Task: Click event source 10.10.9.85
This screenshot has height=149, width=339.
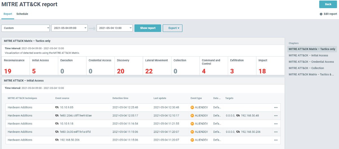Action: (67, 107)
